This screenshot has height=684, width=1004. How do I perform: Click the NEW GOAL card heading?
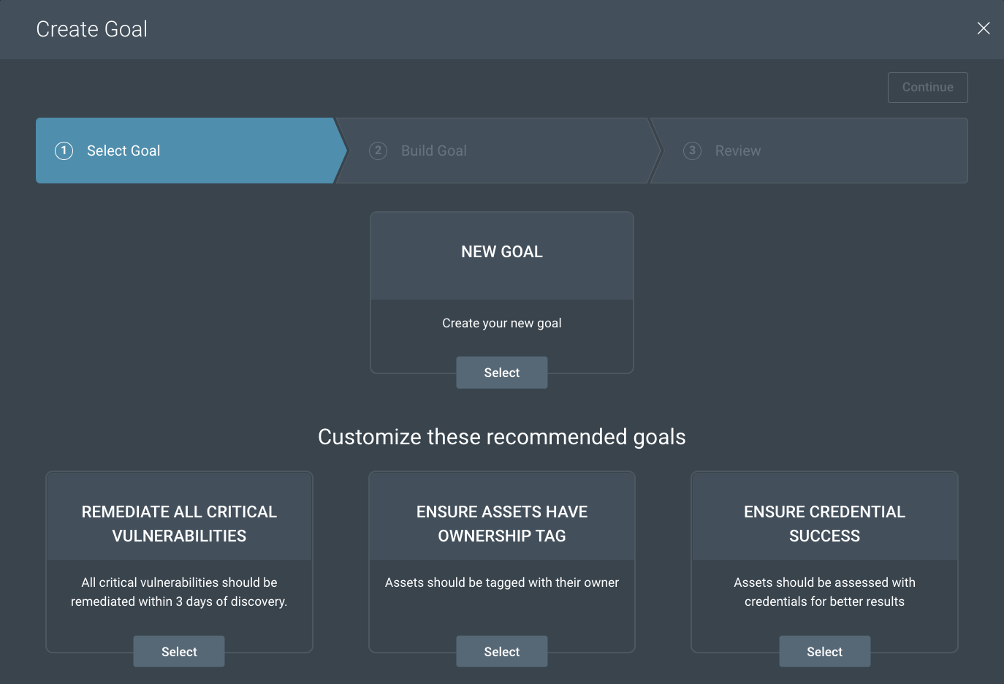tap(502, 252)
